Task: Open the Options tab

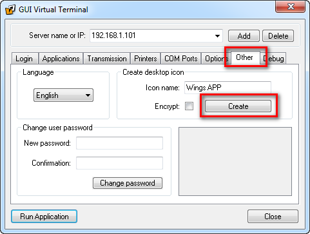Action: point(216,59)
